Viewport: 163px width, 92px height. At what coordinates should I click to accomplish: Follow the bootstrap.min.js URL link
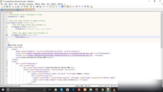[60, 55]
